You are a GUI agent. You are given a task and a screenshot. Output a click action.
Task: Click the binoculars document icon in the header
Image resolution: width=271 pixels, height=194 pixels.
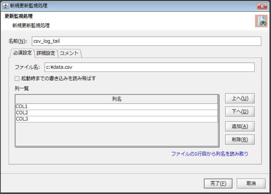click(261, 22)
